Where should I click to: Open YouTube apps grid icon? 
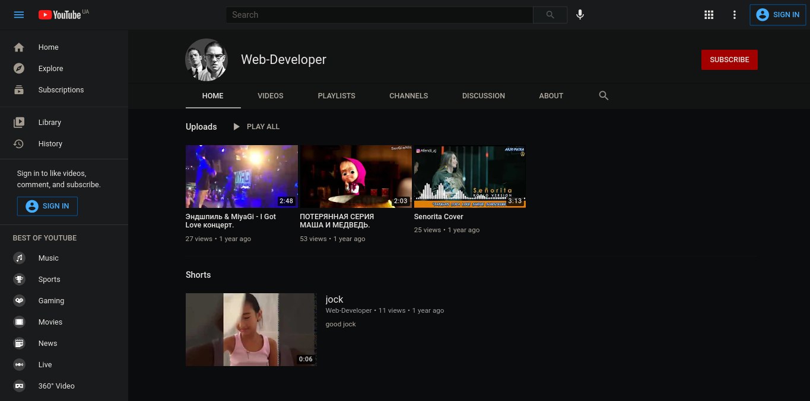point(709,15)
